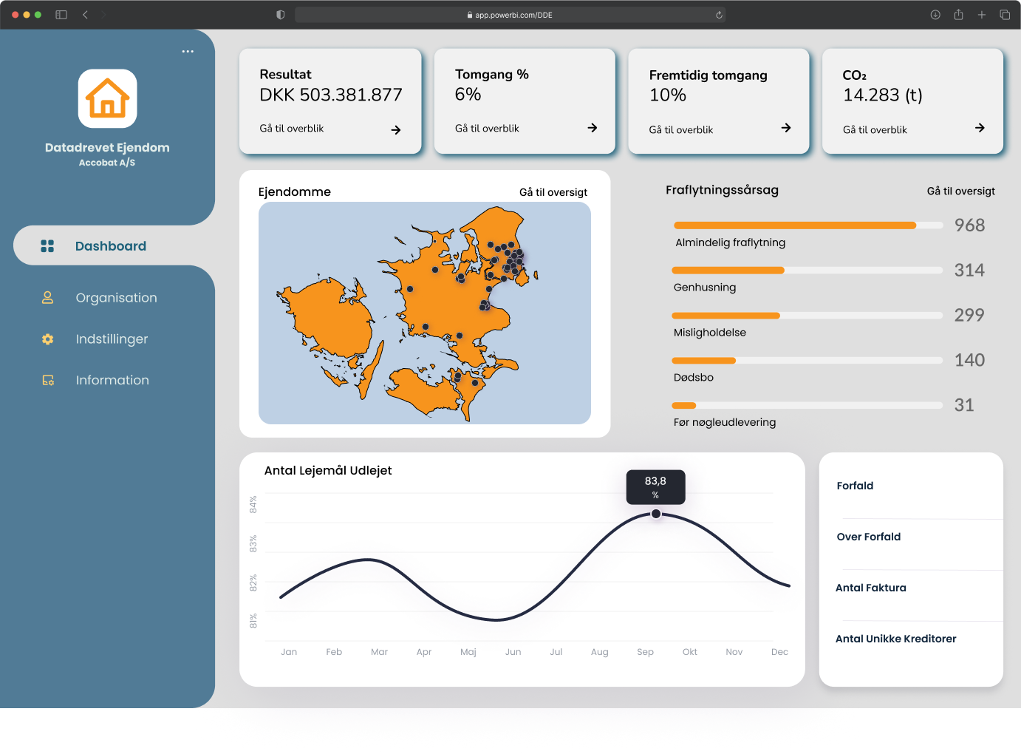Click the arrow on the CO₂ card
Viewport: 1021px width, 754px height.
coord(980,128)
